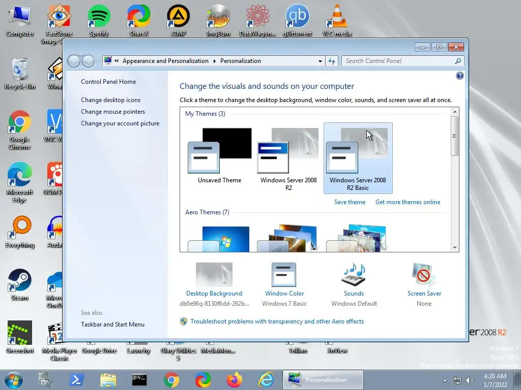Click Change your account picture link

(x=120, y=123)
